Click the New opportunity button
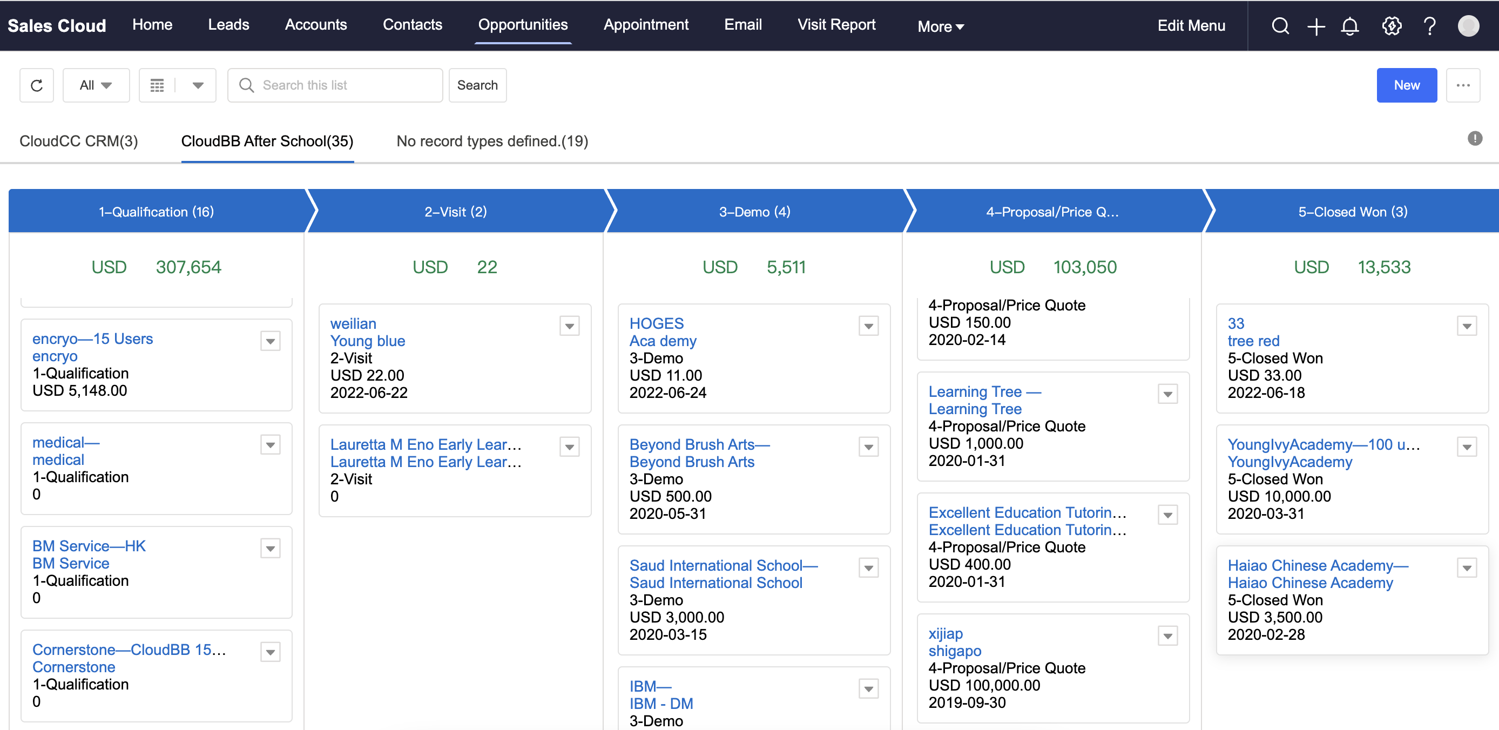 (x=1406, y=85)
